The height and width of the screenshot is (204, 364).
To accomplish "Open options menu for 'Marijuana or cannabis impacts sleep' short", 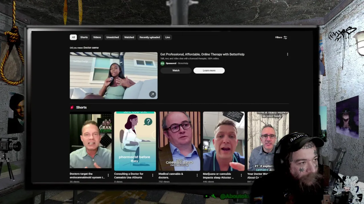I will pyautogui.click(x=241, y=175).
